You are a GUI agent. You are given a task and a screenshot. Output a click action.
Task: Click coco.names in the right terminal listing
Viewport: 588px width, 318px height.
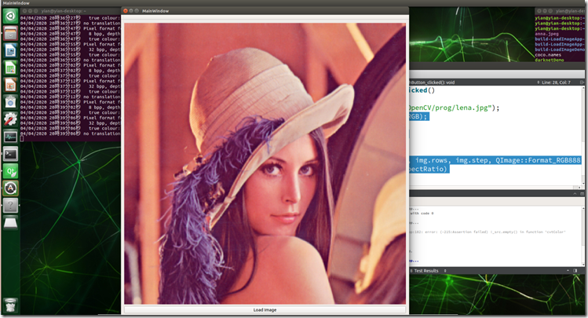548,55
